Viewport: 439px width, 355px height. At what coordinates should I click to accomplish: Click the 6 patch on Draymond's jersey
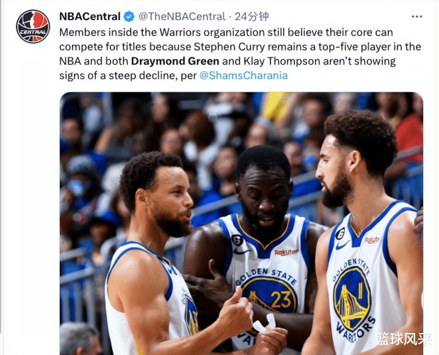[x=237, y=240]
